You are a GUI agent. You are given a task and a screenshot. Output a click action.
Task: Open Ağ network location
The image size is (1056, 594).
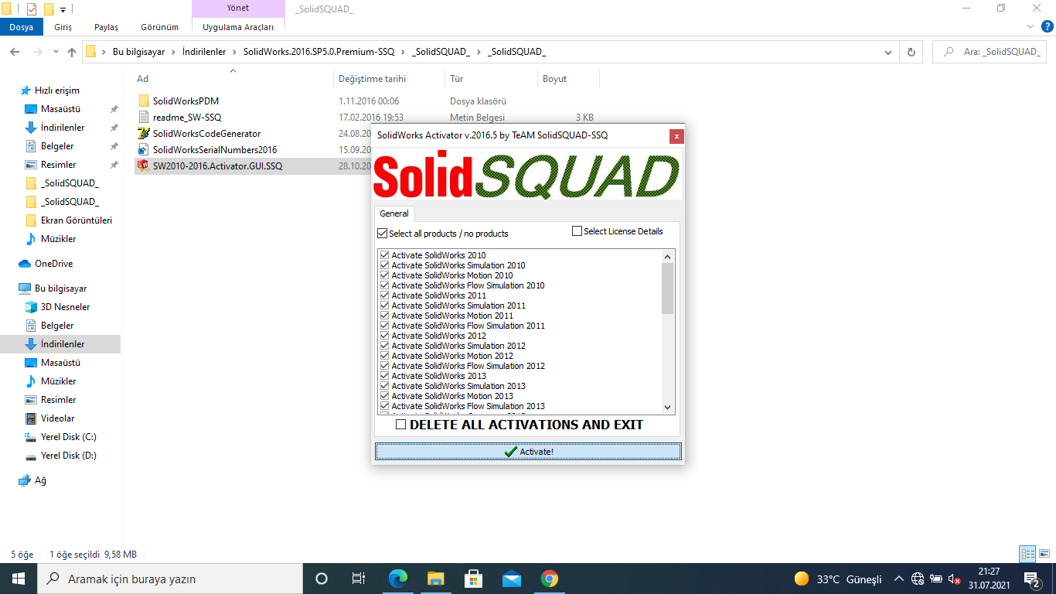click(x=32, y=480)
